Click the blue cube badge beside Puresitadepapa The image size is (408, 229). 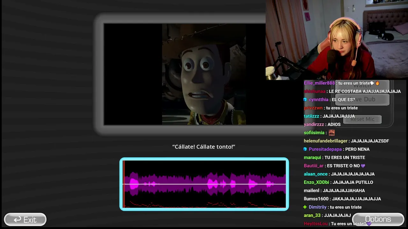(x=305, y=149)
